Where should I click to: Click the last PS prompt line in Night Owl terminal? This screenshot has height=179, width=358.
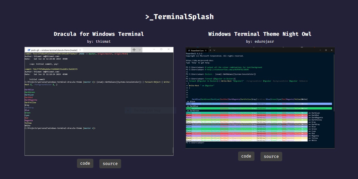tap(195, 143)
